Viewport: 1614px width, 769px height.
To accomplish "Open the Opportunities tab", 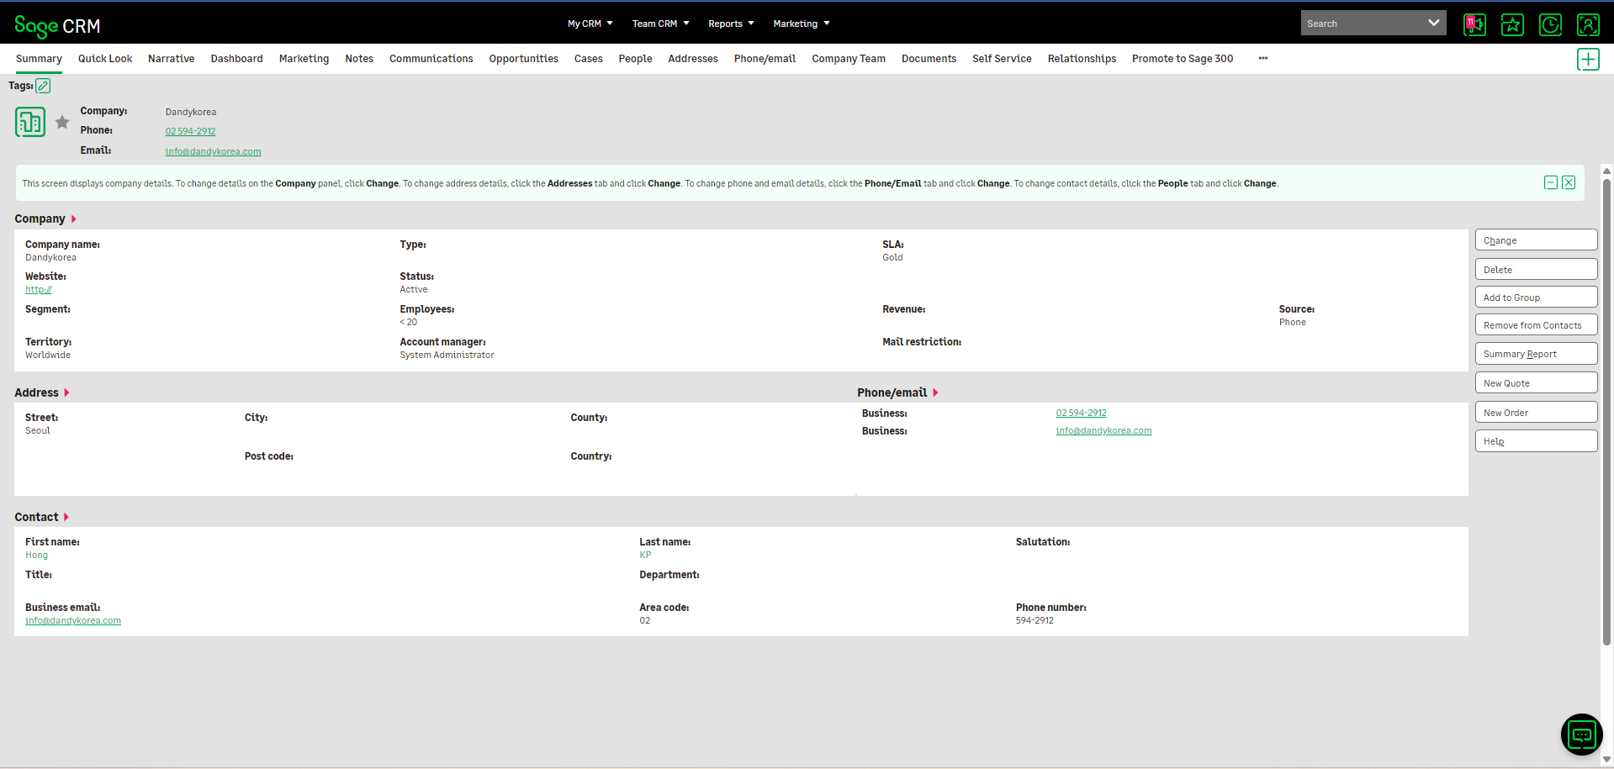I will [x=523, y=59].
